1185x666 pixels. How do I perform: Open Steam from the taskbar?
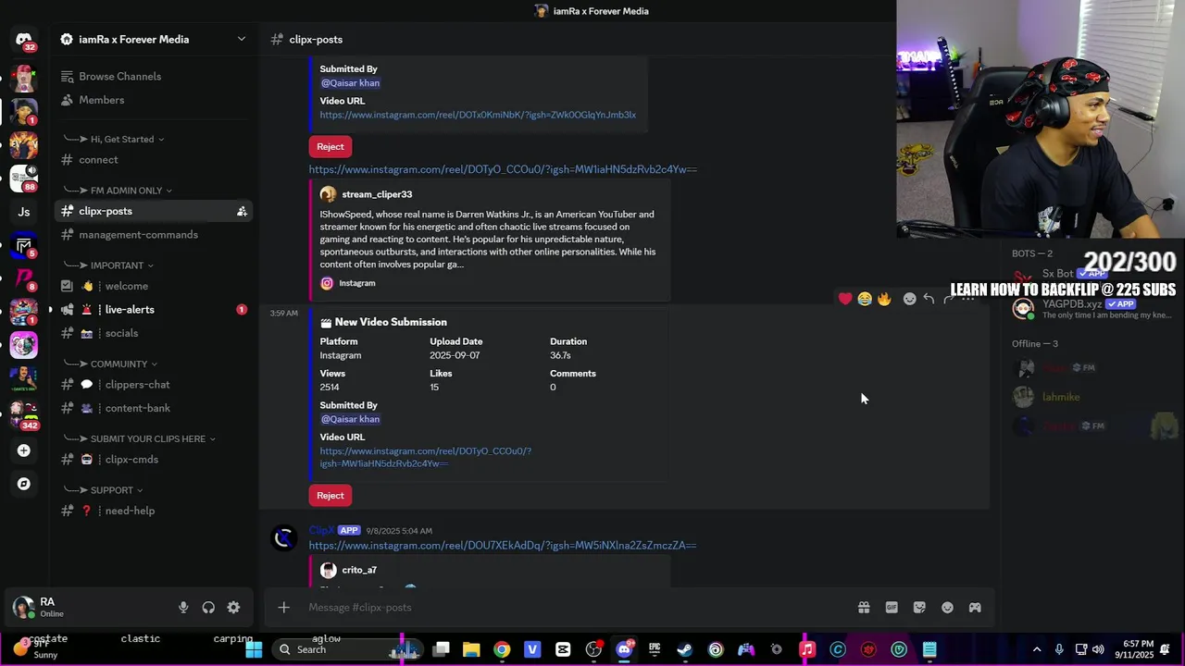click(x=685, y=649)
